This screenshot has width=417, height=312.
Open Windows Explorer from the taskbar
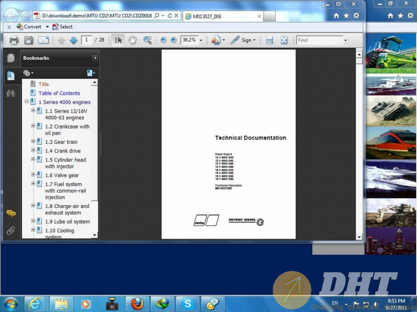click(61, 304)
